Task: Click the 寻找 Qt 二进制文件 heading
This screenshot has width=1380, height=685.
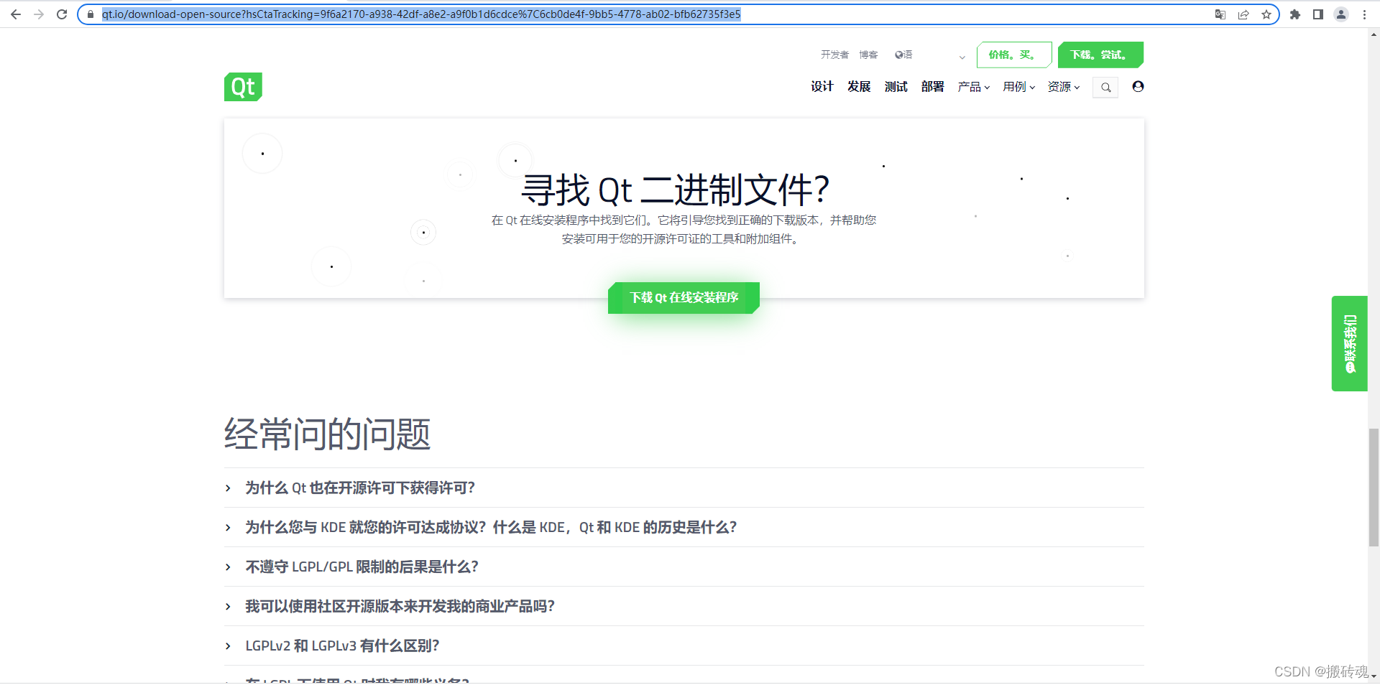Action: click(x=675, y=190)
